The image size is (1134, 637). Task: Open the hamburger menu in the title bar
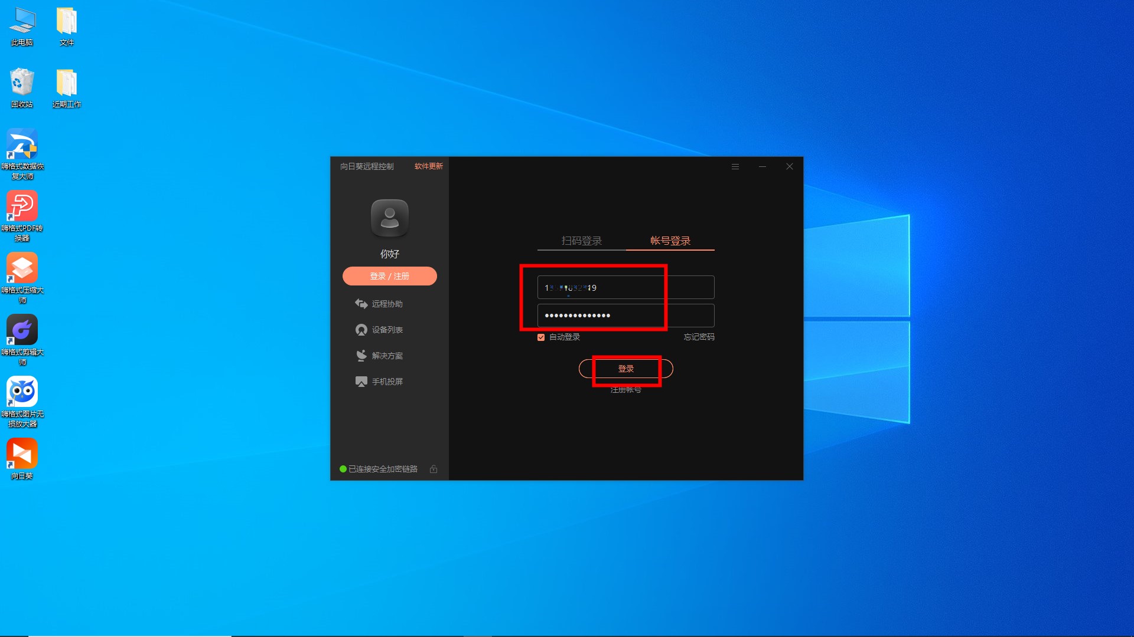pyautogui.click(x=735, y=167)
